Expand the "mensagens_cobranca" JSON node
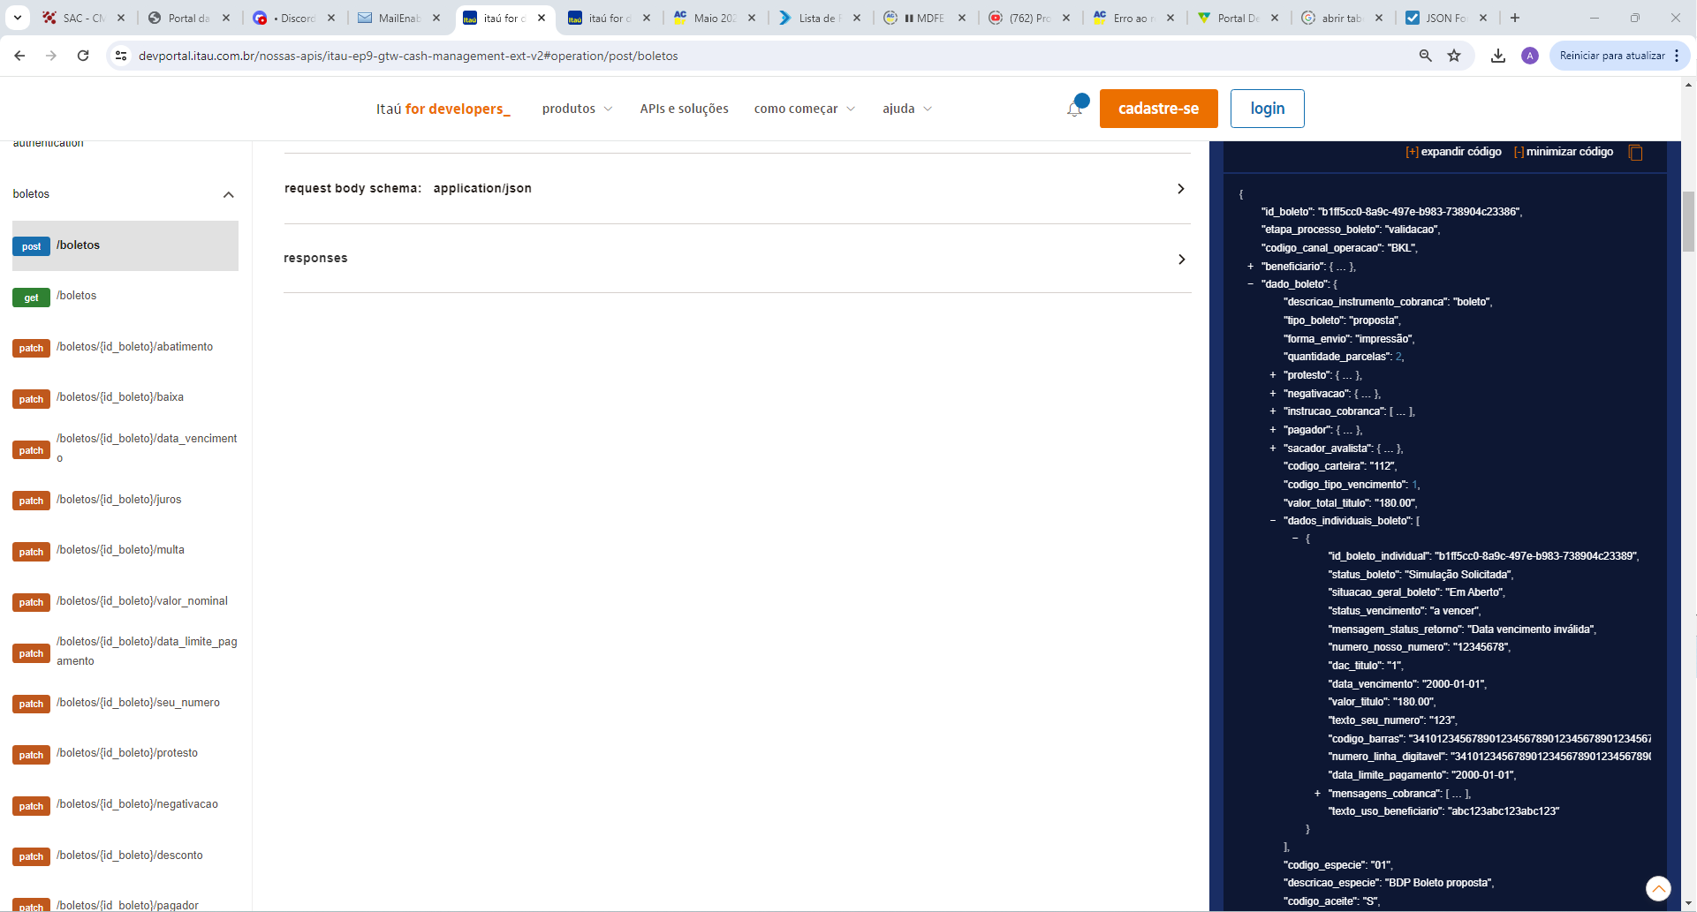 [x=1317, y=794]
